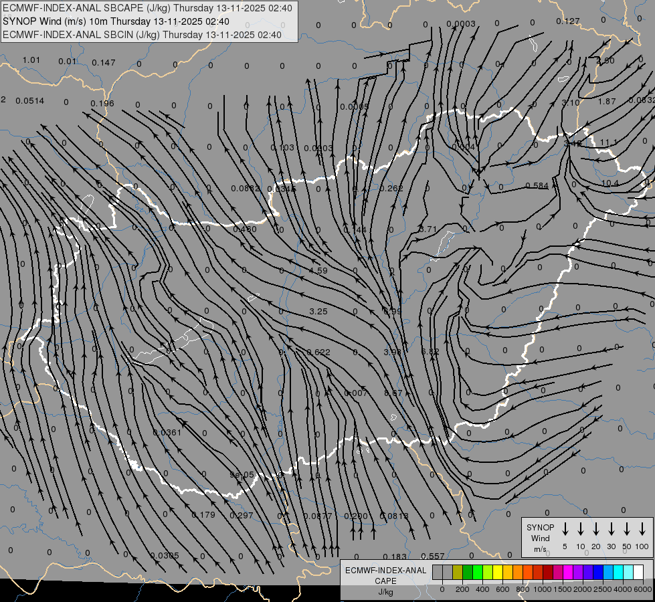Click the 9e-05 value on the map
Screen dimensions: 655x602
point(242,475)
